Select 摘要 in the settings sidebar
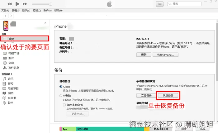This screenshot has height=133, width=218. tap(25, 39)
